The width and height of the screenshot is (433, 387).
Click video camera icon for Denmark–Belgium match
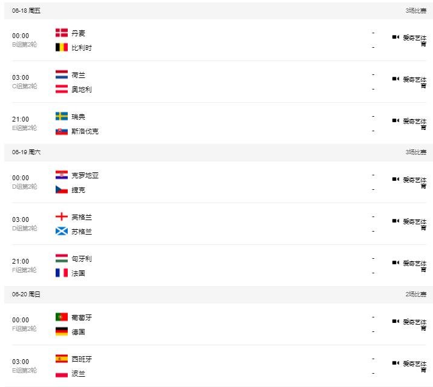pyautogui.click(x=396, y=37)
